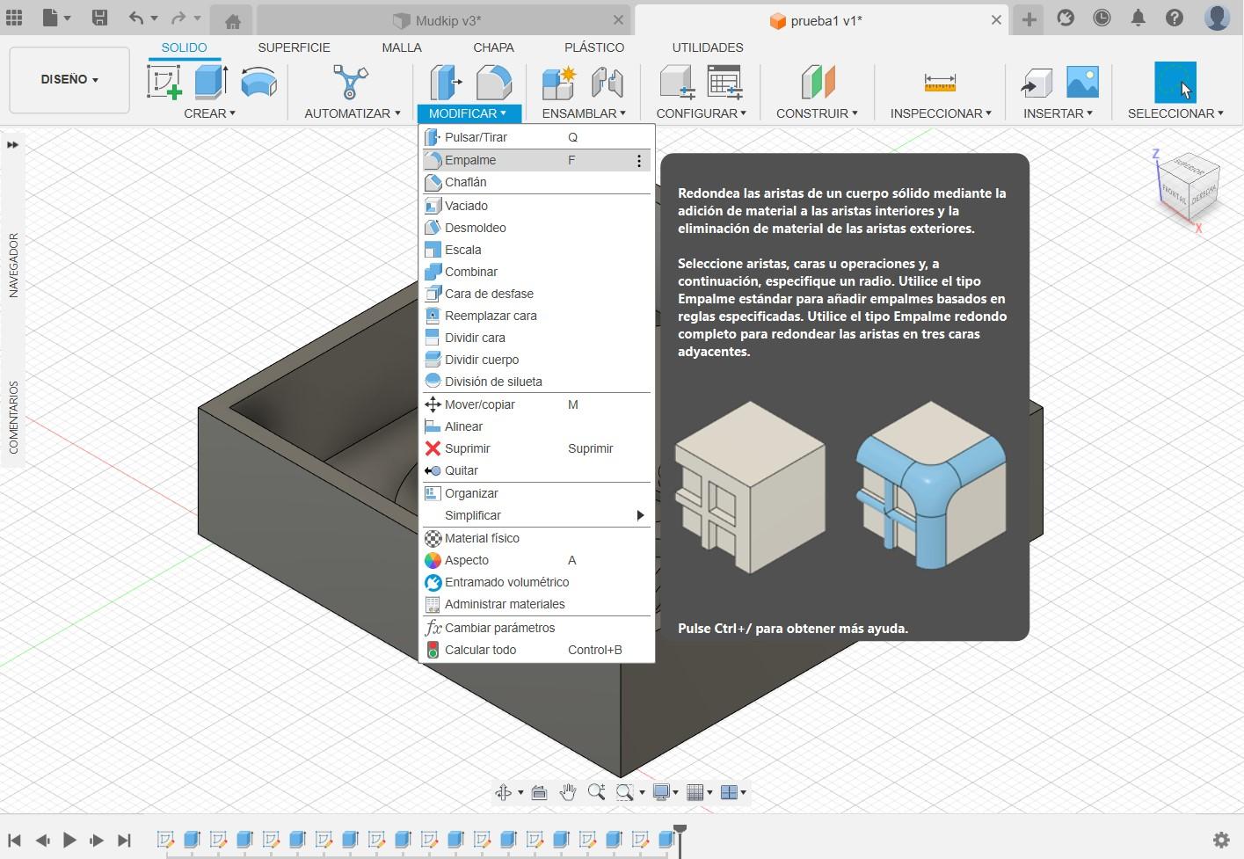Switch to the CHAPA tab
1244x859 pixels.
click(x=493, y=47)
